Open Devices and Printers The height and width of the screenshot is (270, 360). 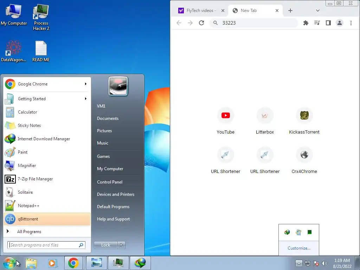[115, 194]
